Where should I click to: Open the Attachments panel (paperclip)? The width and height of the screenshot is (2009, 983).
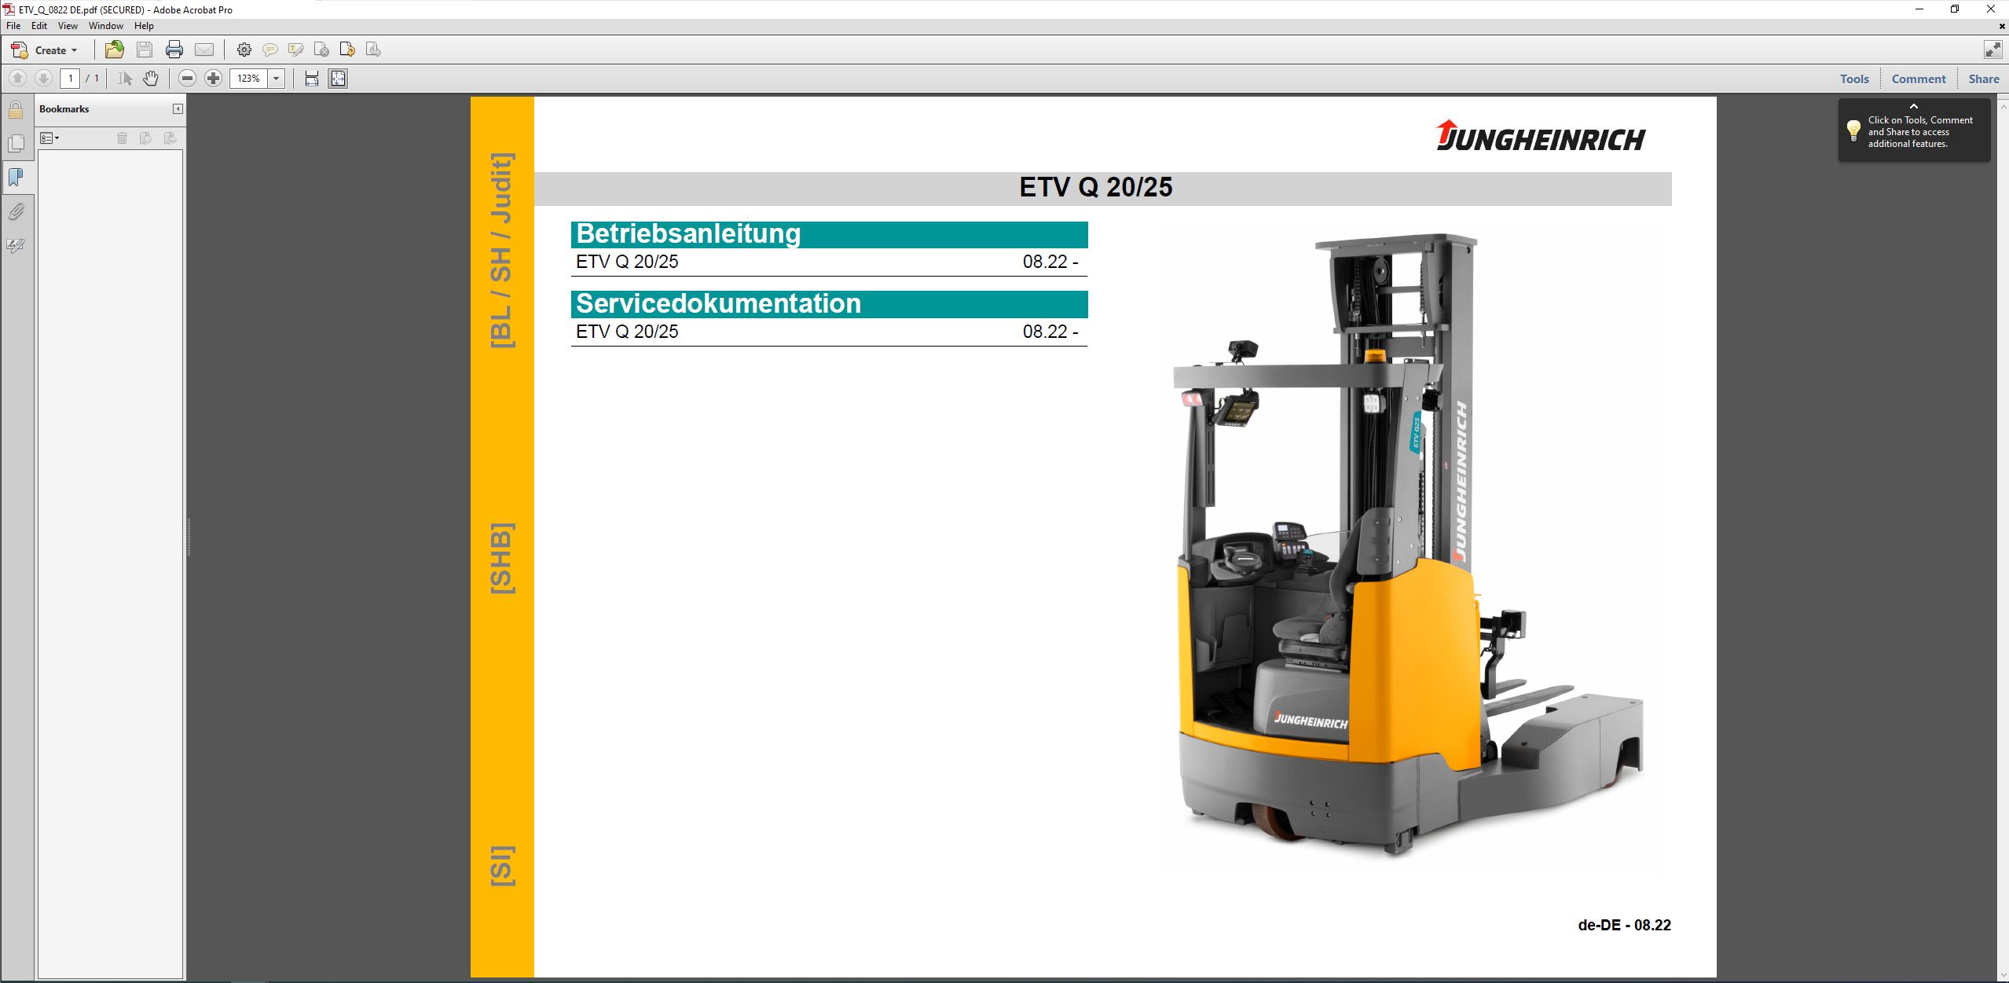[16, 211]
